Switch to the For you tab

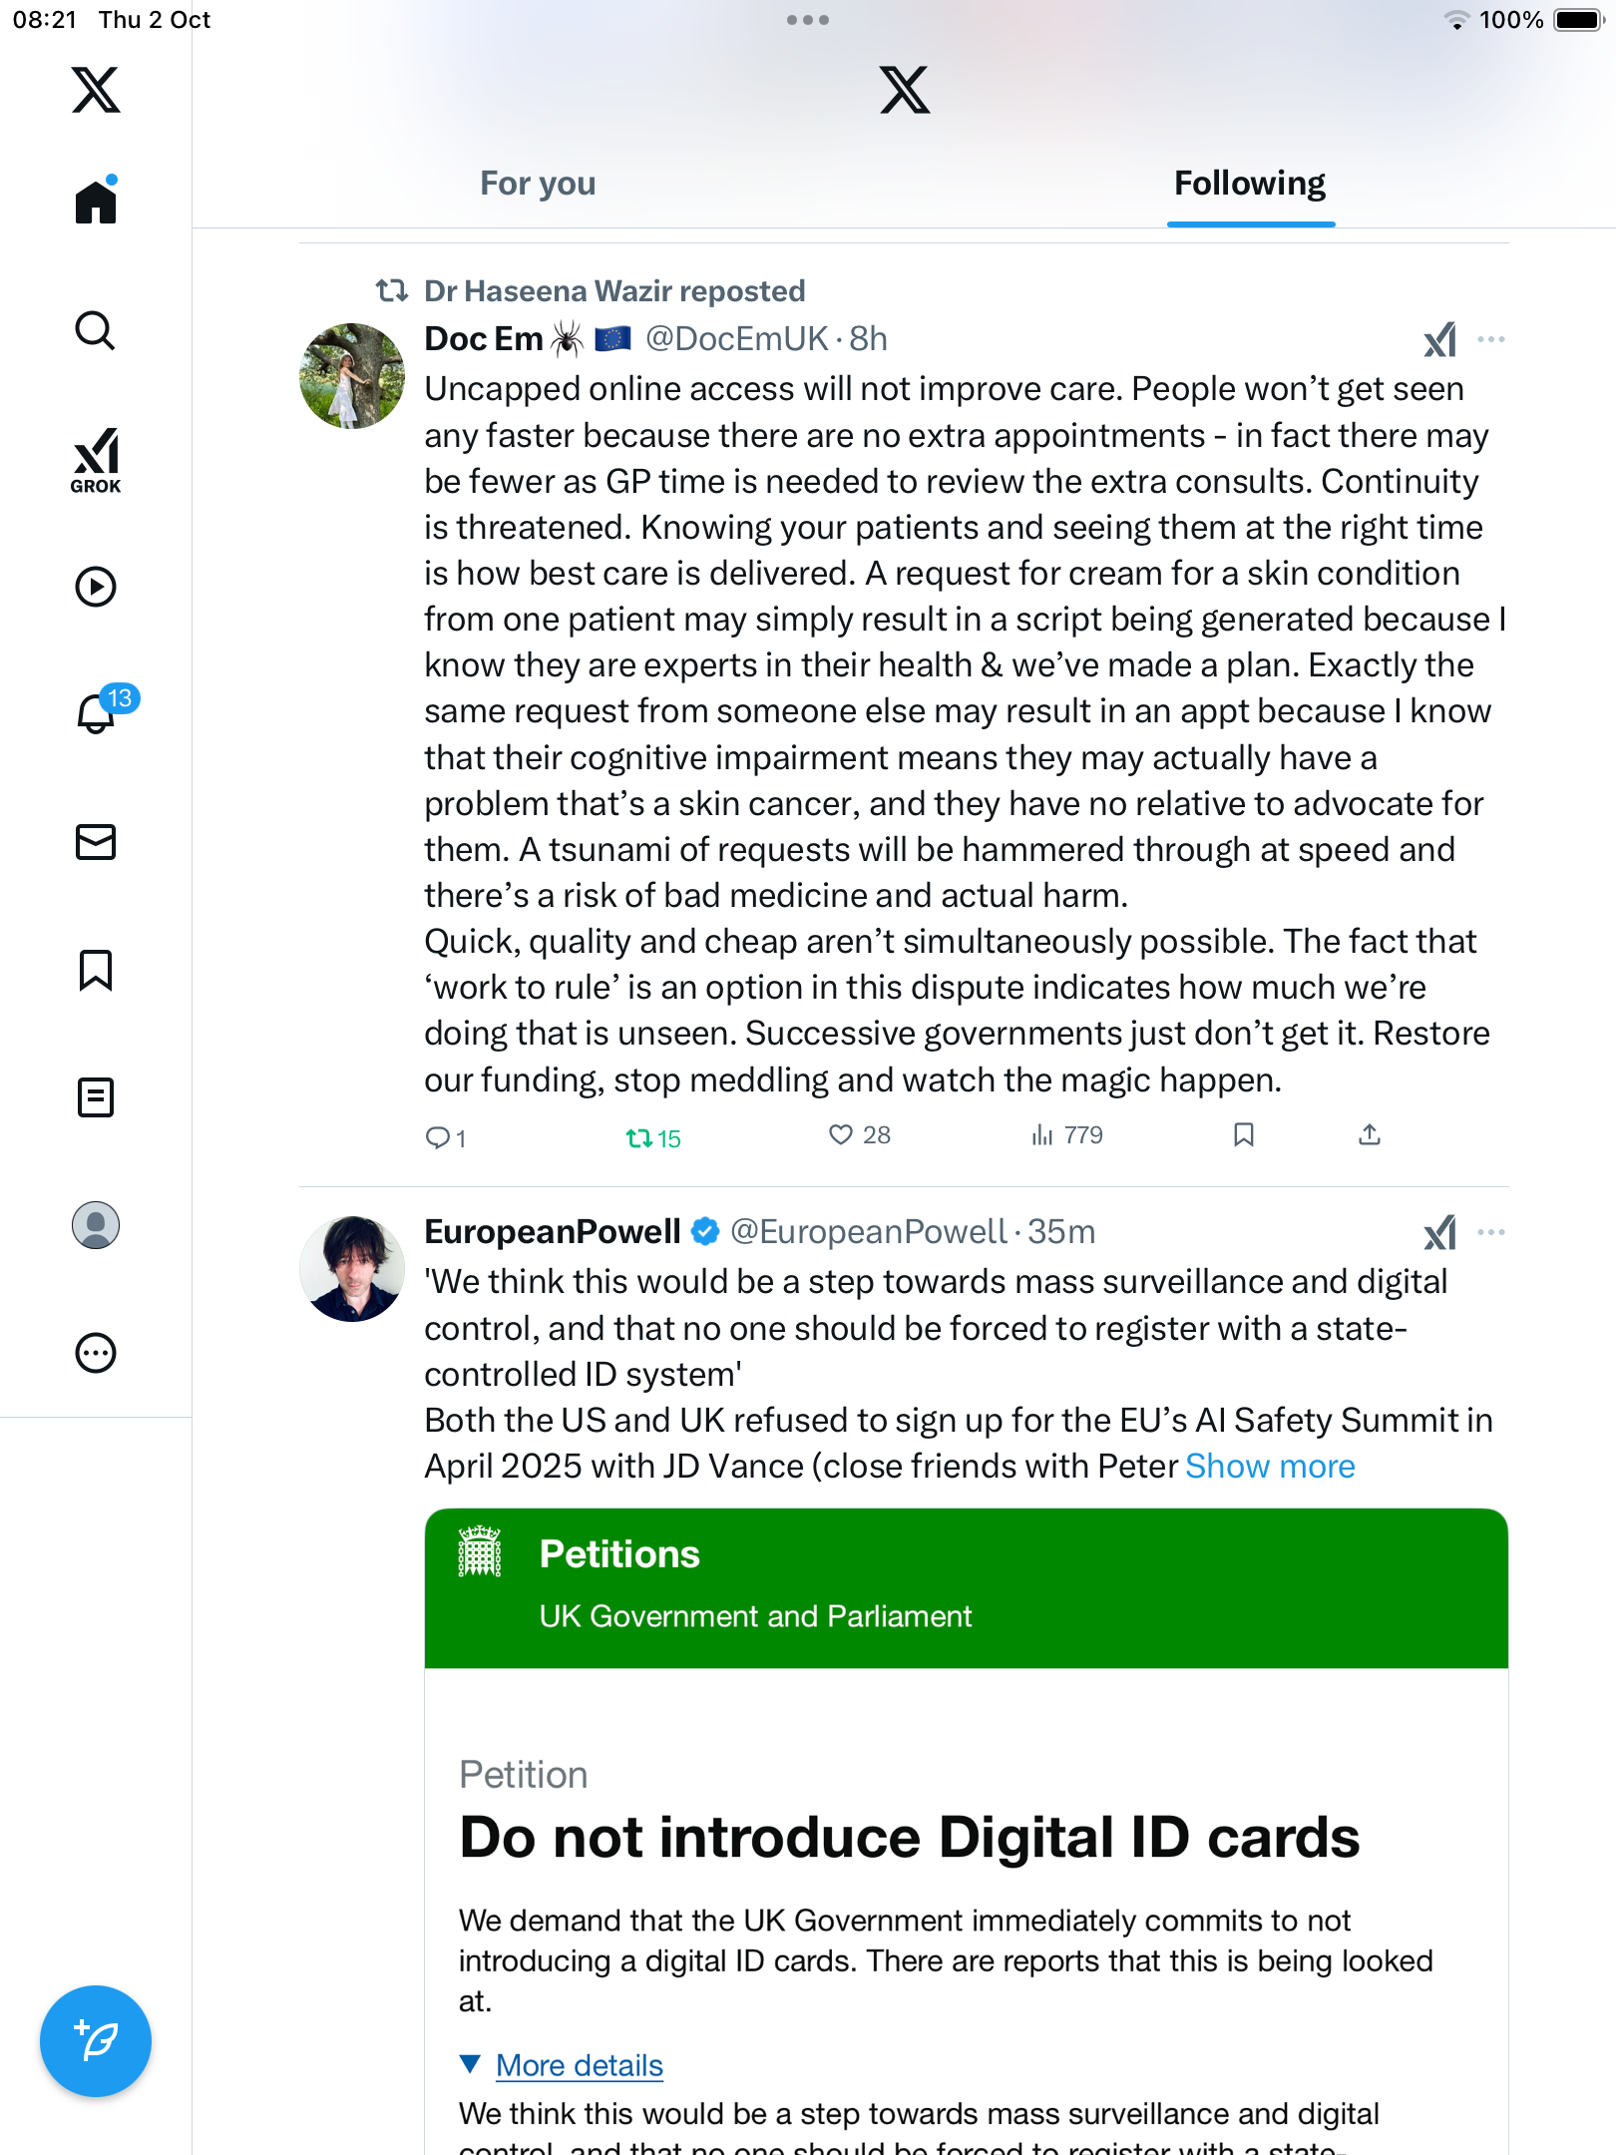point(538,184)
